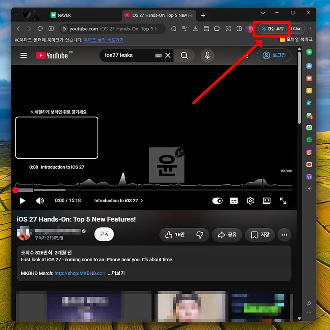Toggle the autoplay switch
Viewport: 330px width, 330px height.
pyautogui.click(x=217, y=201)
